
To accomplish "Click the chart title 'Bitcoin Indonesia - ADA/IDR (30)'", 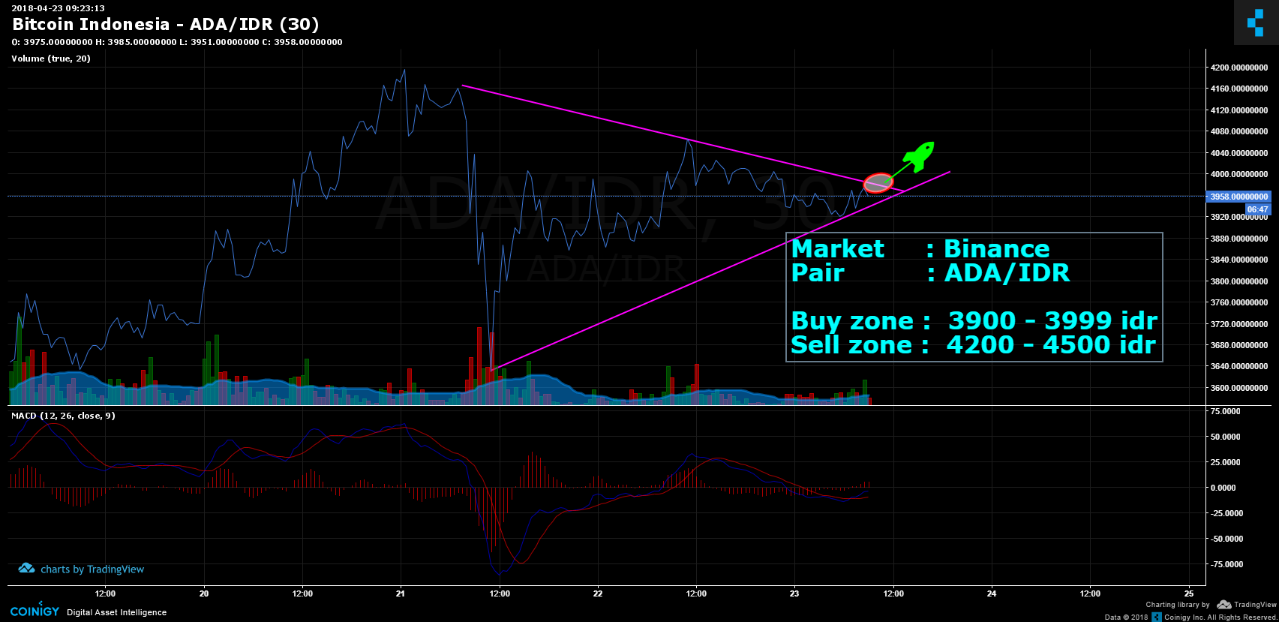I will (166, 24).
